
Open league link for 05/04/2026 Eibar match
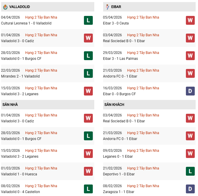(143, 17)
